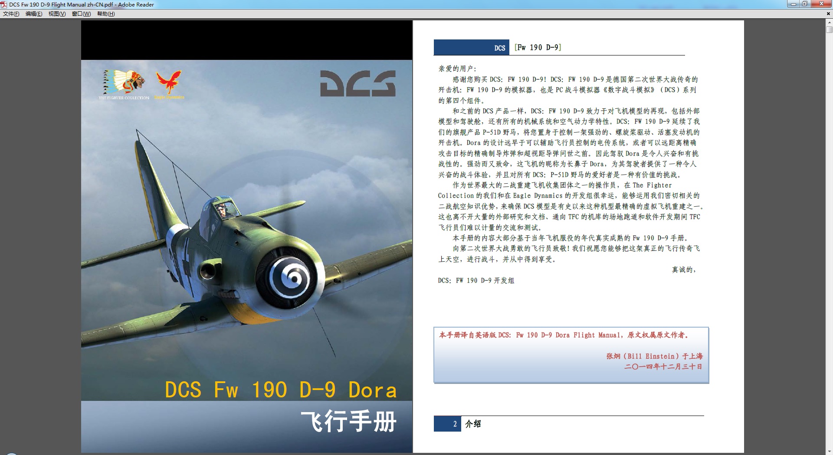Open the 文件(F) menu
The height and width of the screenshot is (455, 833).
tap(11, 14)
